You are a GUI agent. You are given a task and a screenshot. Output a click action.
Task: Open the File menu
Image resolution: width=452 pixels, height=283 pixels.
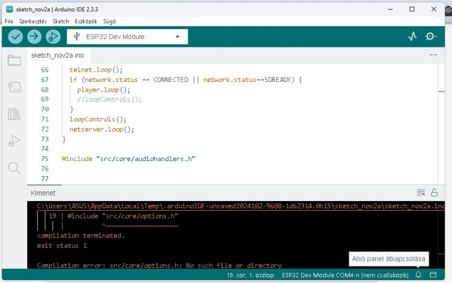coord(9,21)
